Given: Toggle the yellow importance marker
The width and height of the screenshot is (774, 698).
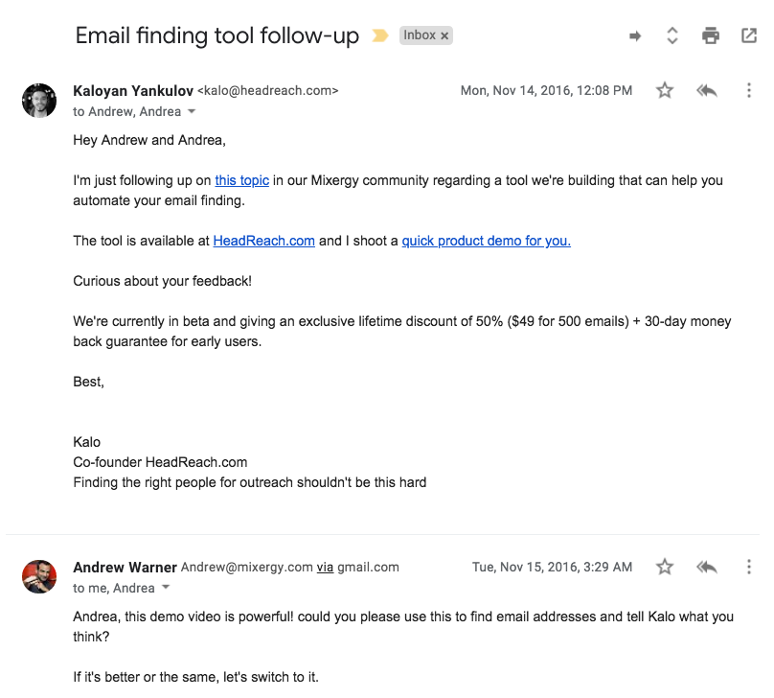Looking at the screenshot, I should coord(380,36).
